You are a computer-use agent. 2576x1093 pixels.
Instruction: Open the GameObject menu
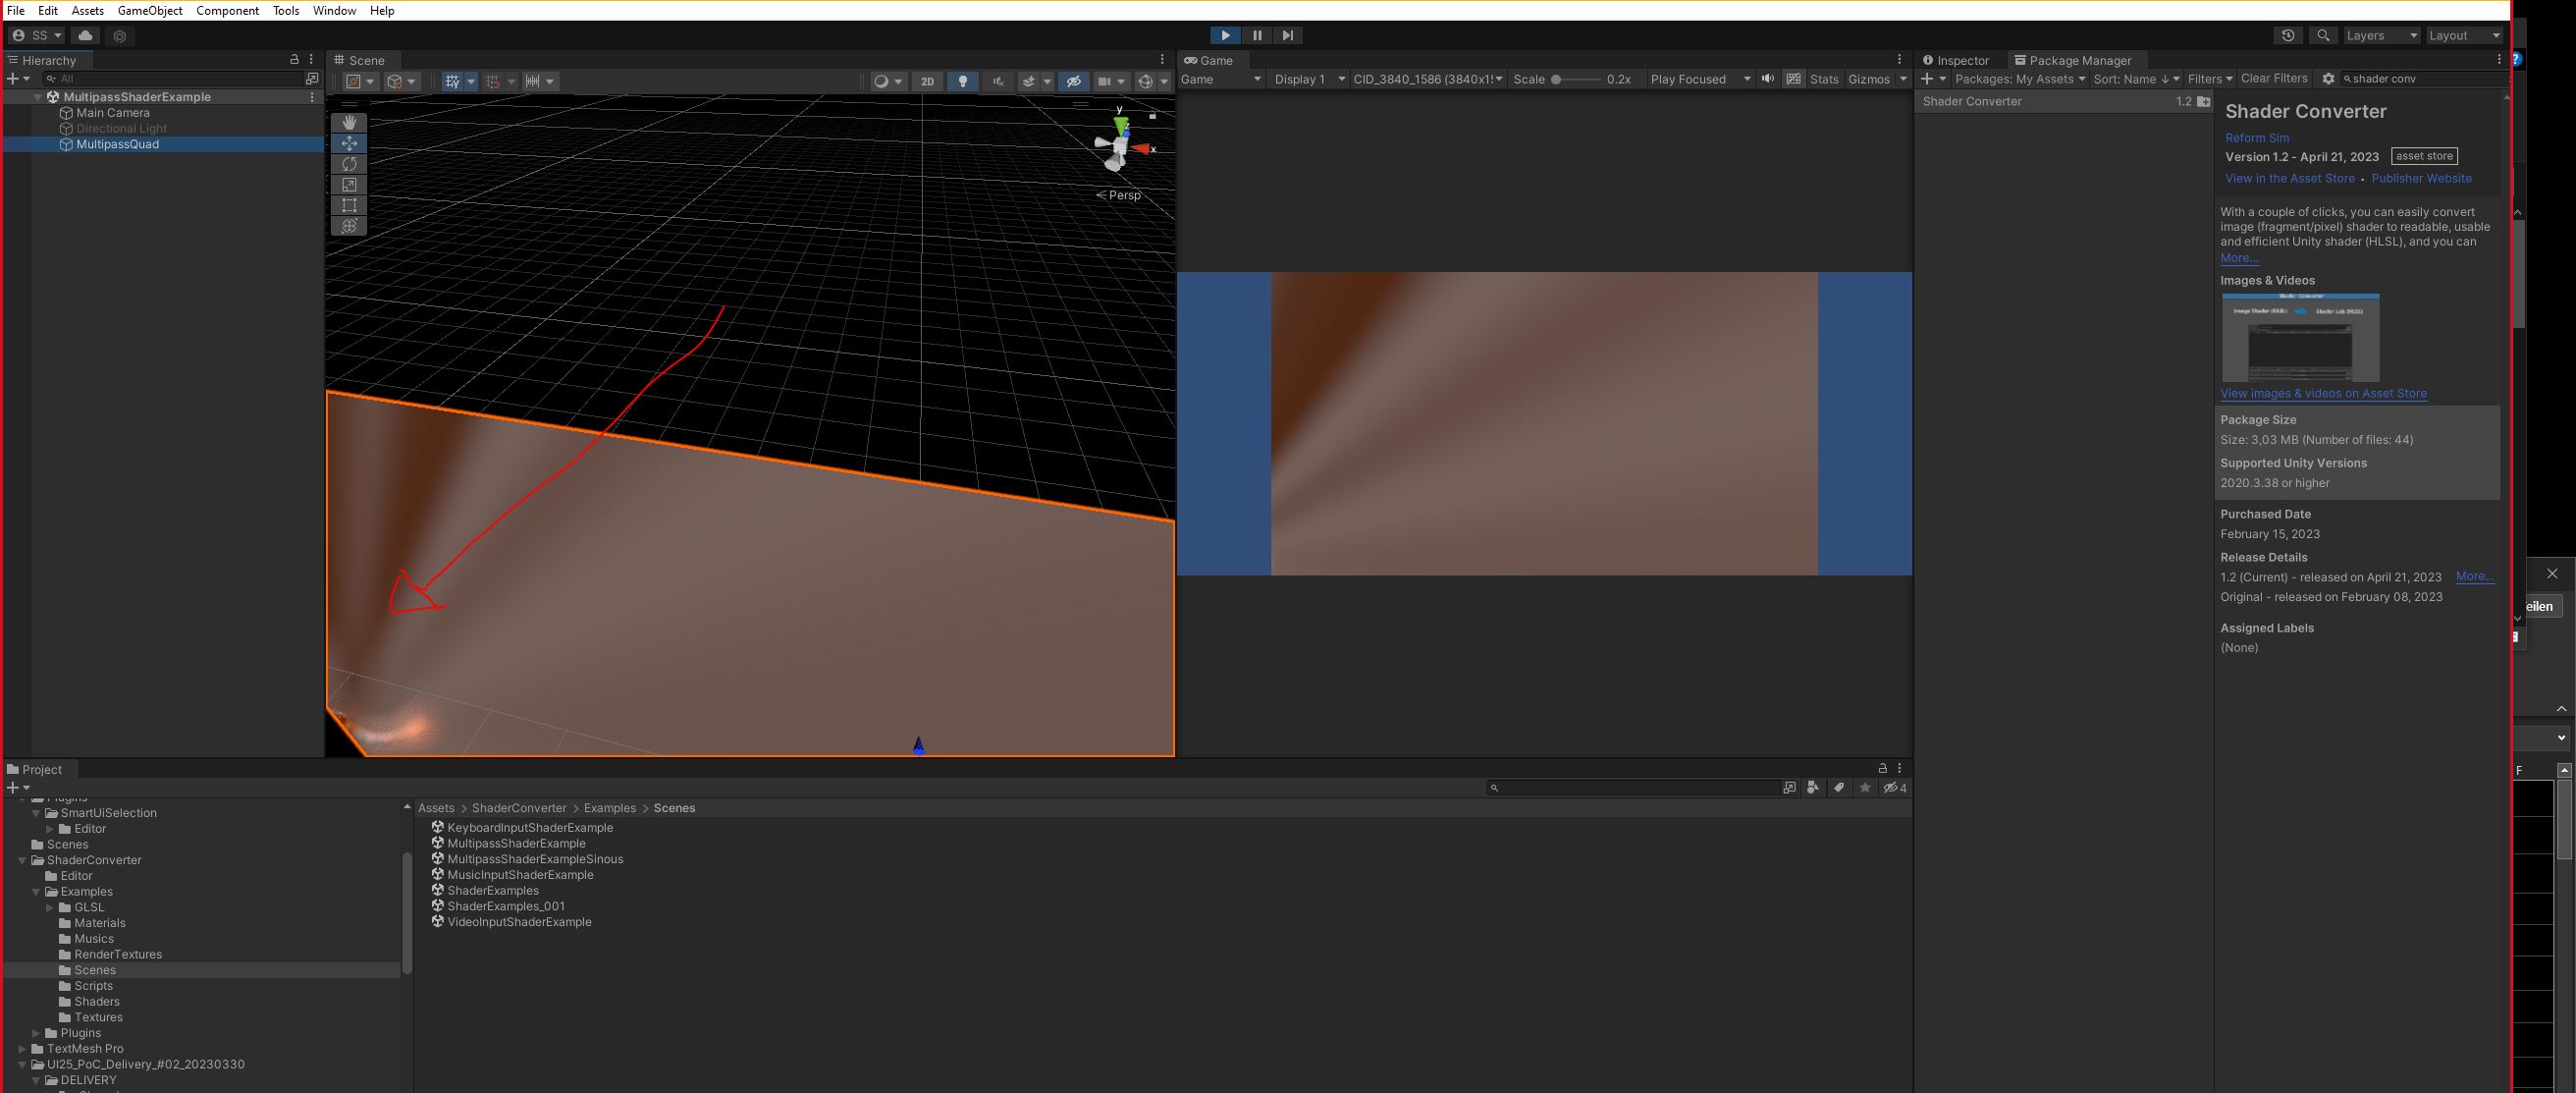tap(150, 11)
